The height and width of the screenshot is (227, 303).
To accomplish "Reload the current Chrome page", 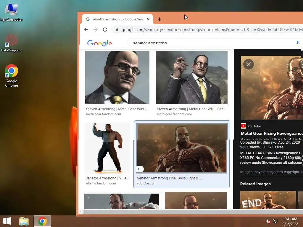I will 105,30.
